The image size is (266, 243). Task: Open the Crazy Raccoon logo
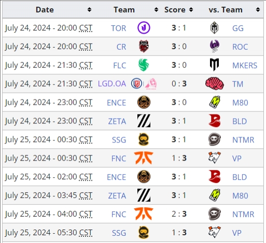pyautogui.click(x=144, y=46)
